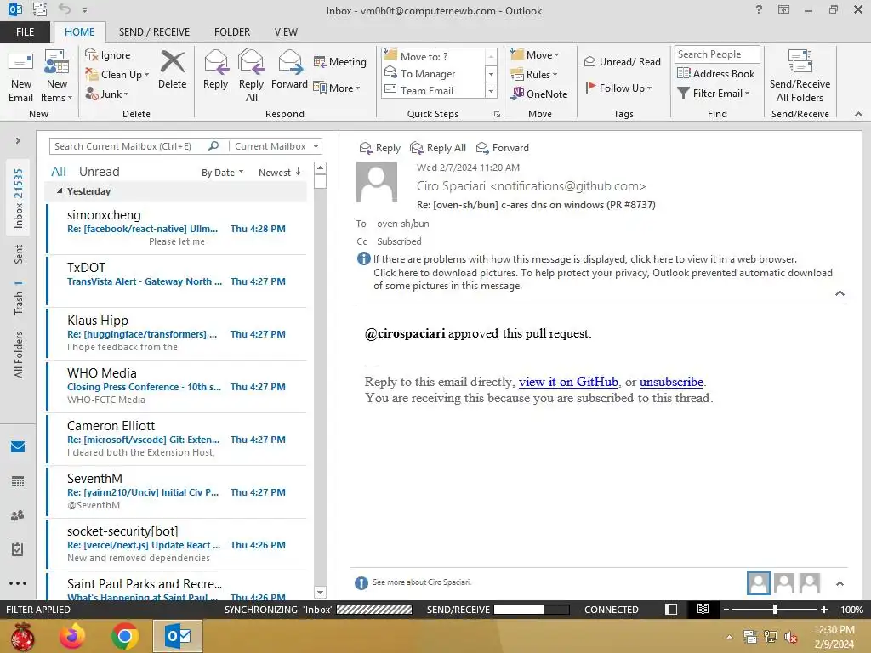Open the People view in navigation

coord(18,515)
